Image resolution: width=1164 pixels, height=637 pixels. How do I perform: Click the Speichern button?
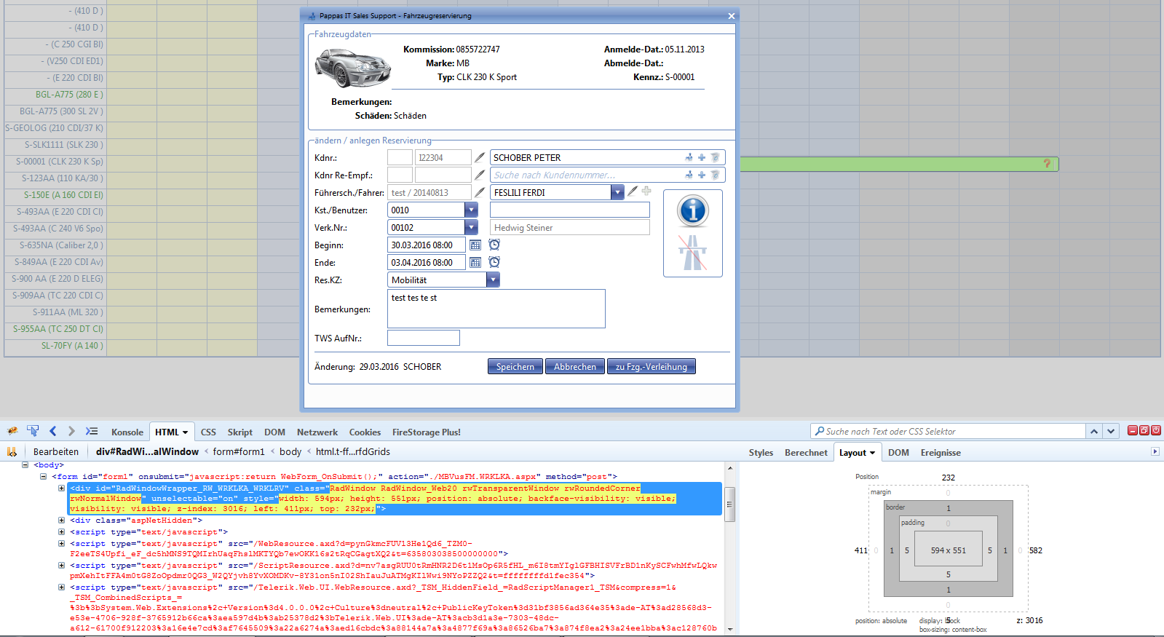pos(515,366)
